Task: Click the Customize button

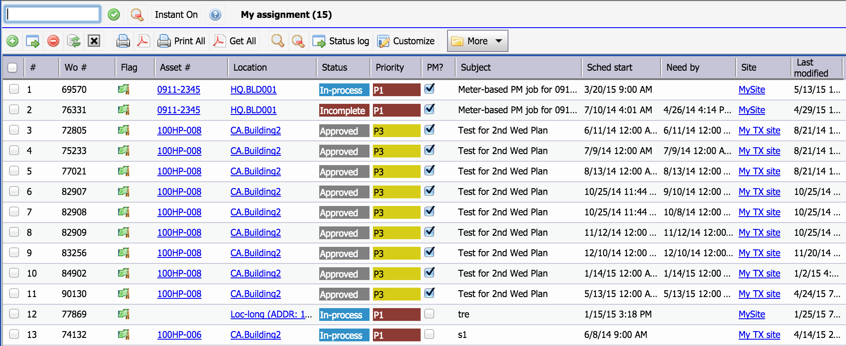Action: [x=406, y=41]
